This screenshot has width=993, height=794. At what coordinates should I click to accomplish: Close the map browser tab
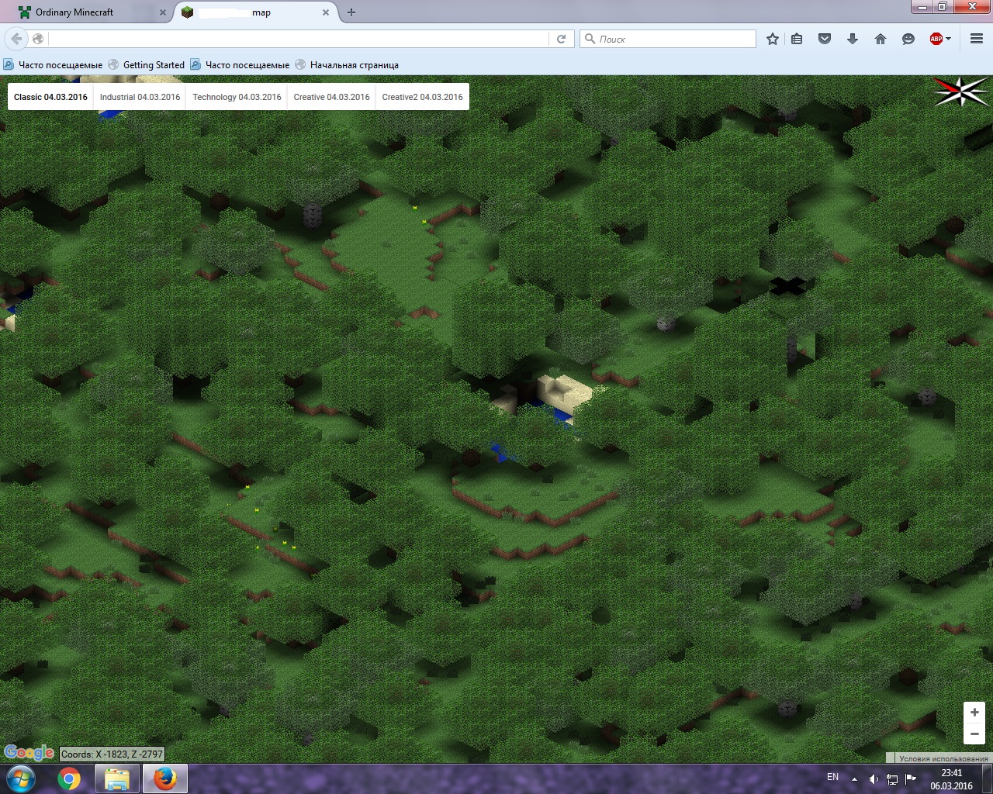tap(326, 12)
